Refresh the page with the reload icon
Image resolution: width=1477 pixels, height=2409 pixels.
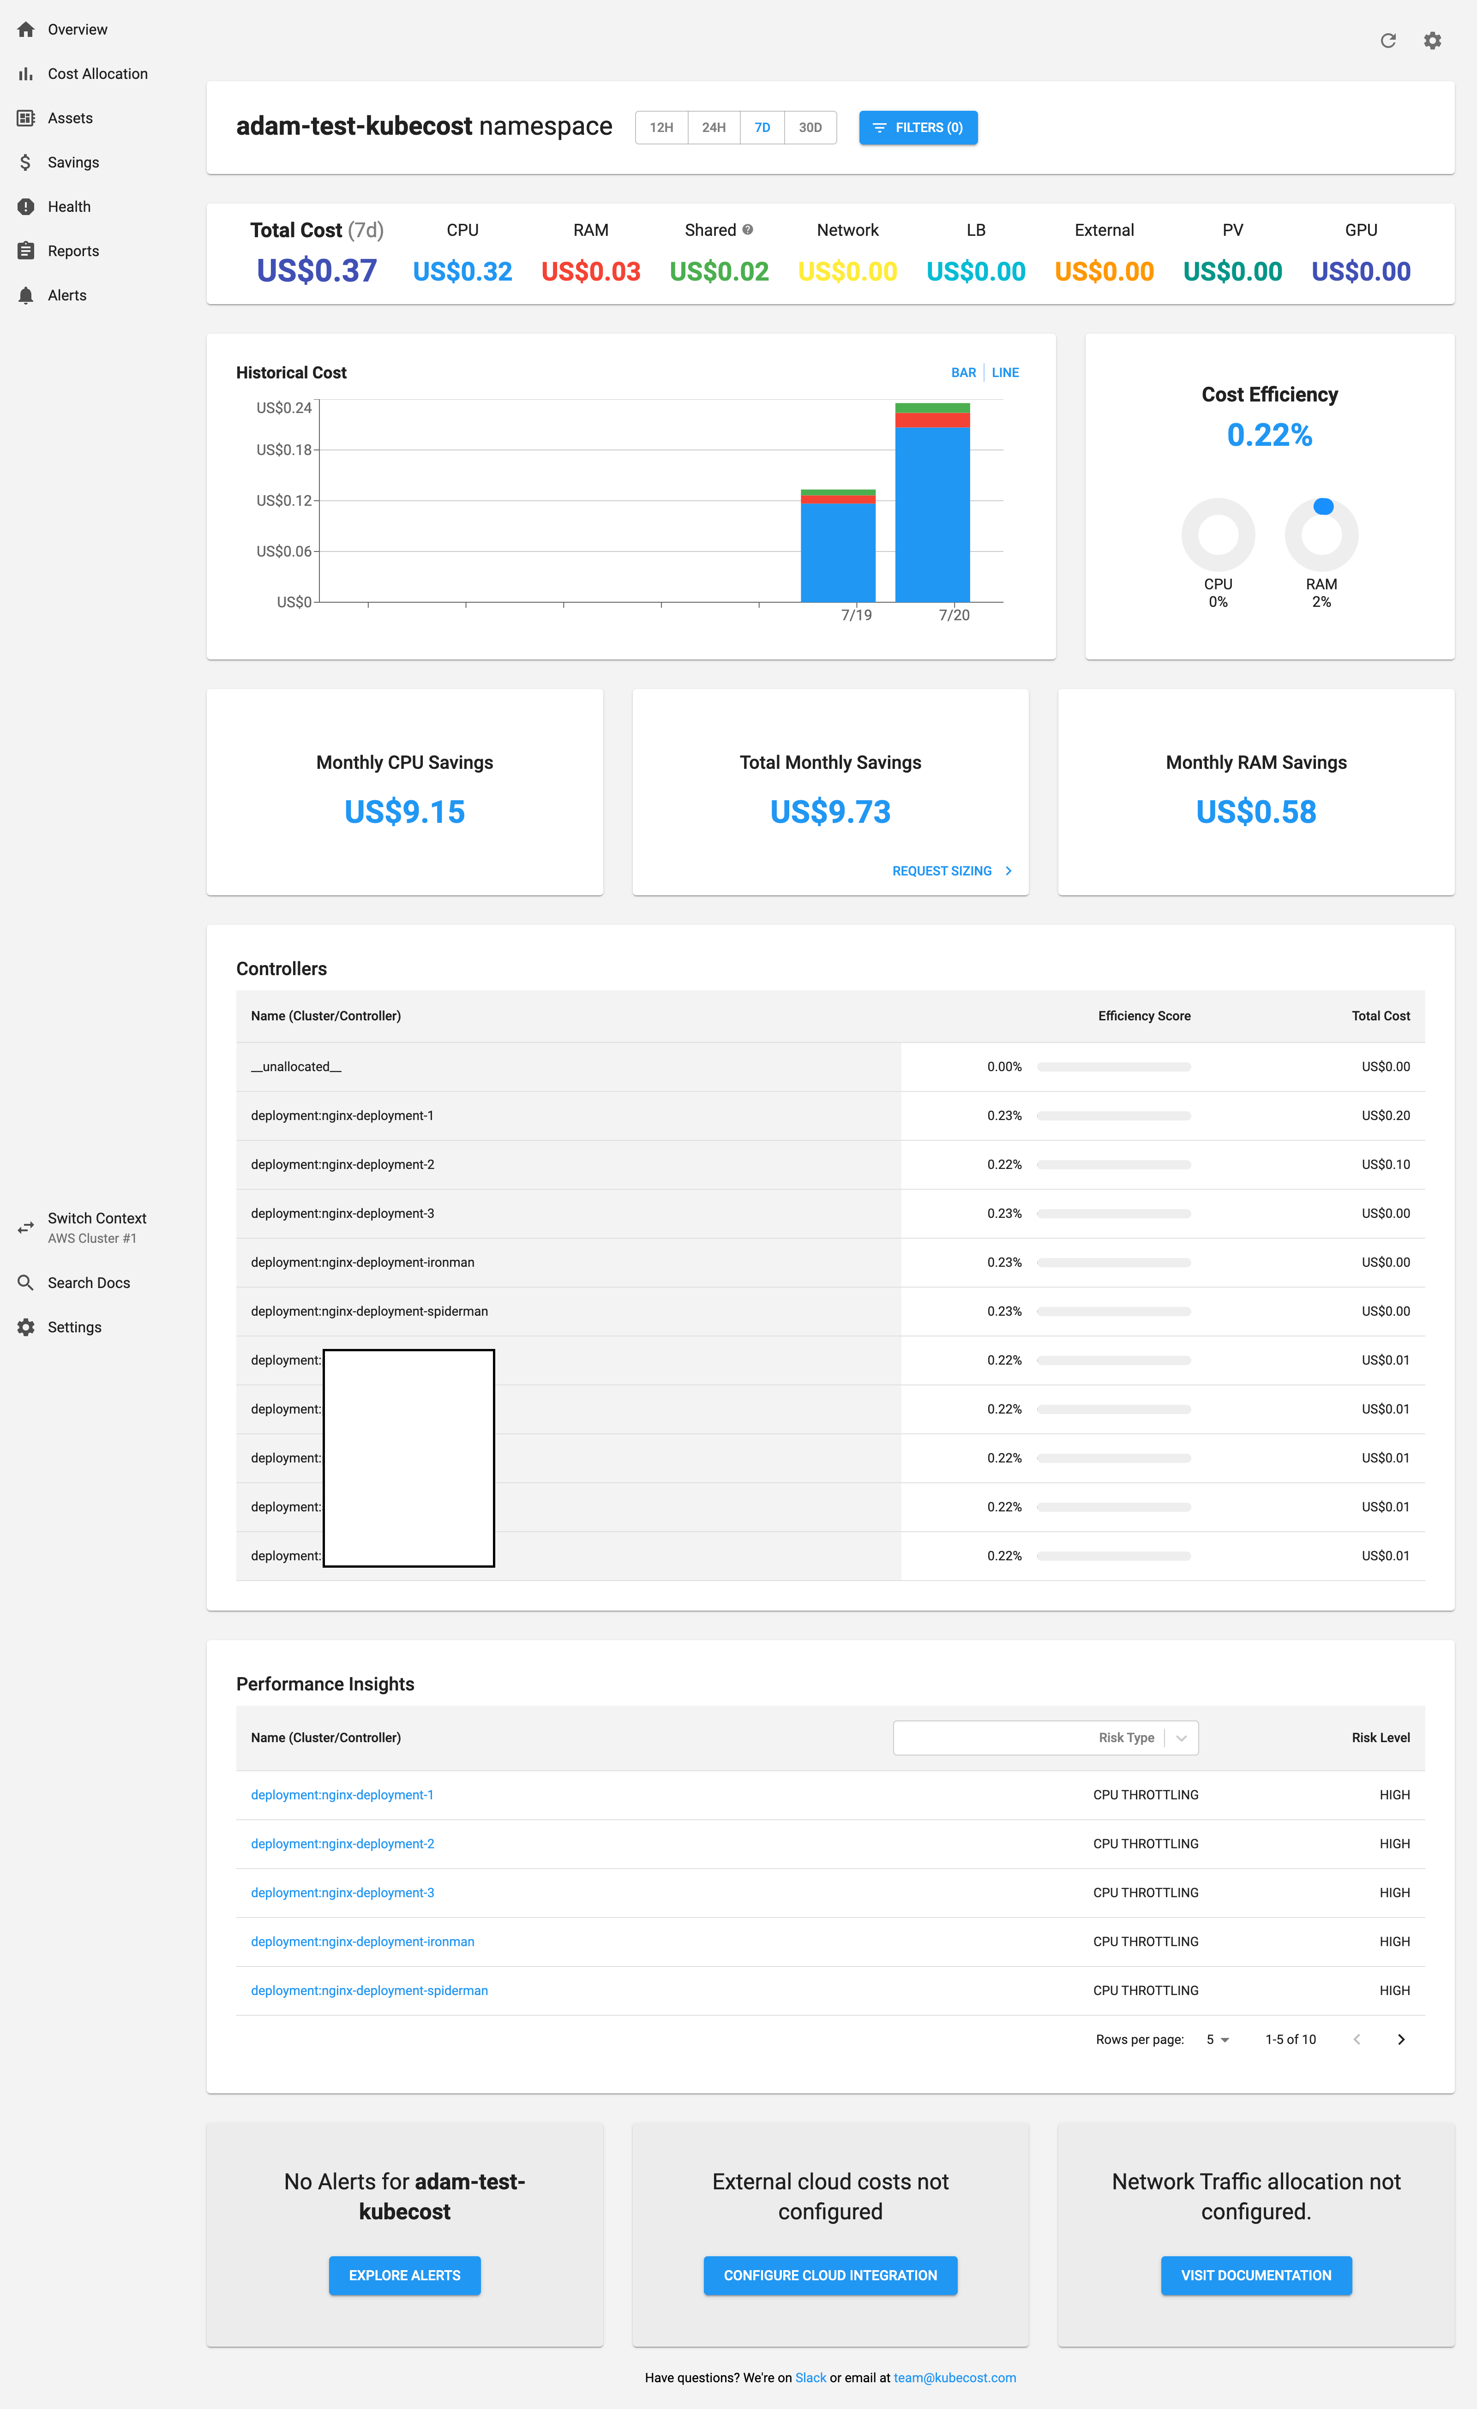click(x=1387, y=40)
